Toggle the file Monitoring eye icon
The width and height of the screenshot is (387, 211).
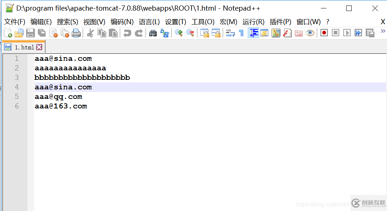(x=310, y=33)
